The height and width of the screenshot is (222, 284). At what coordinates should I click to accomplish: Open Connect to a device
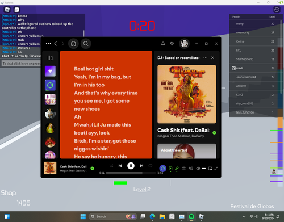[191, 168]
